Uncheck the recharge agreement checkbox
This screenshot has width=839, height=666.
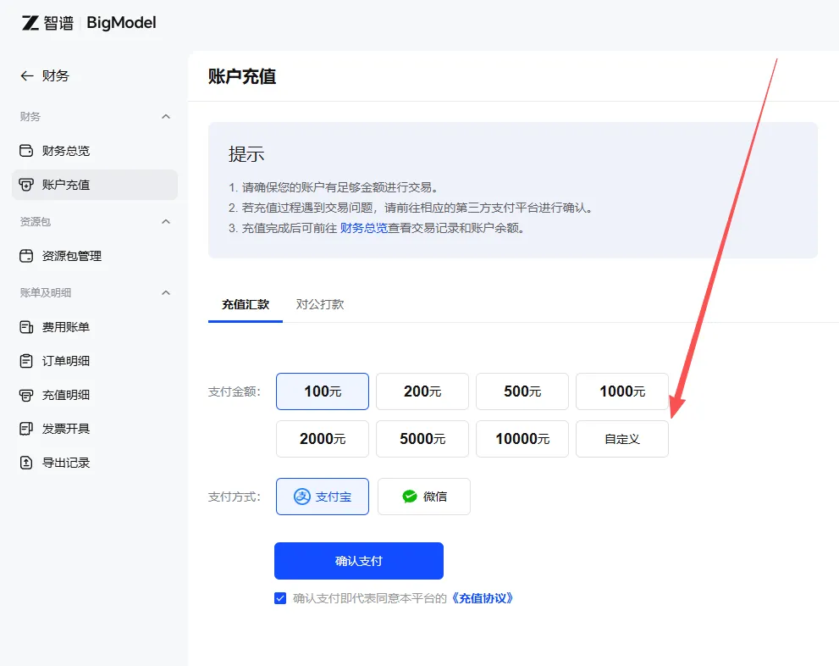pyautogui.click(x=280, y=598)
